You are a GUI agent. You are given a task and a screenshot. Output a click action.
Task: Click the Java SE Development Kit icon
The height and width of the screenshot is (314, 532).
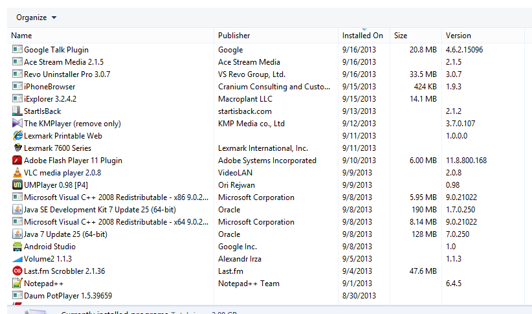click(x=17, y=209)
